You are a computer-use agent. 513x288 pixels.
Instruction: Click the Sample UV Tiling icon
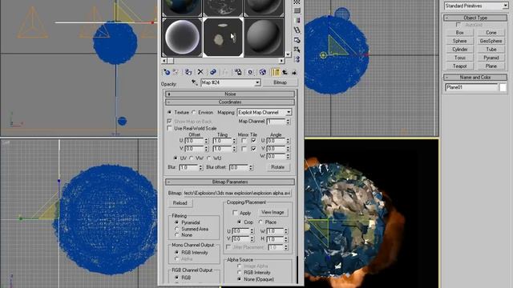click(x=297, y=10)
